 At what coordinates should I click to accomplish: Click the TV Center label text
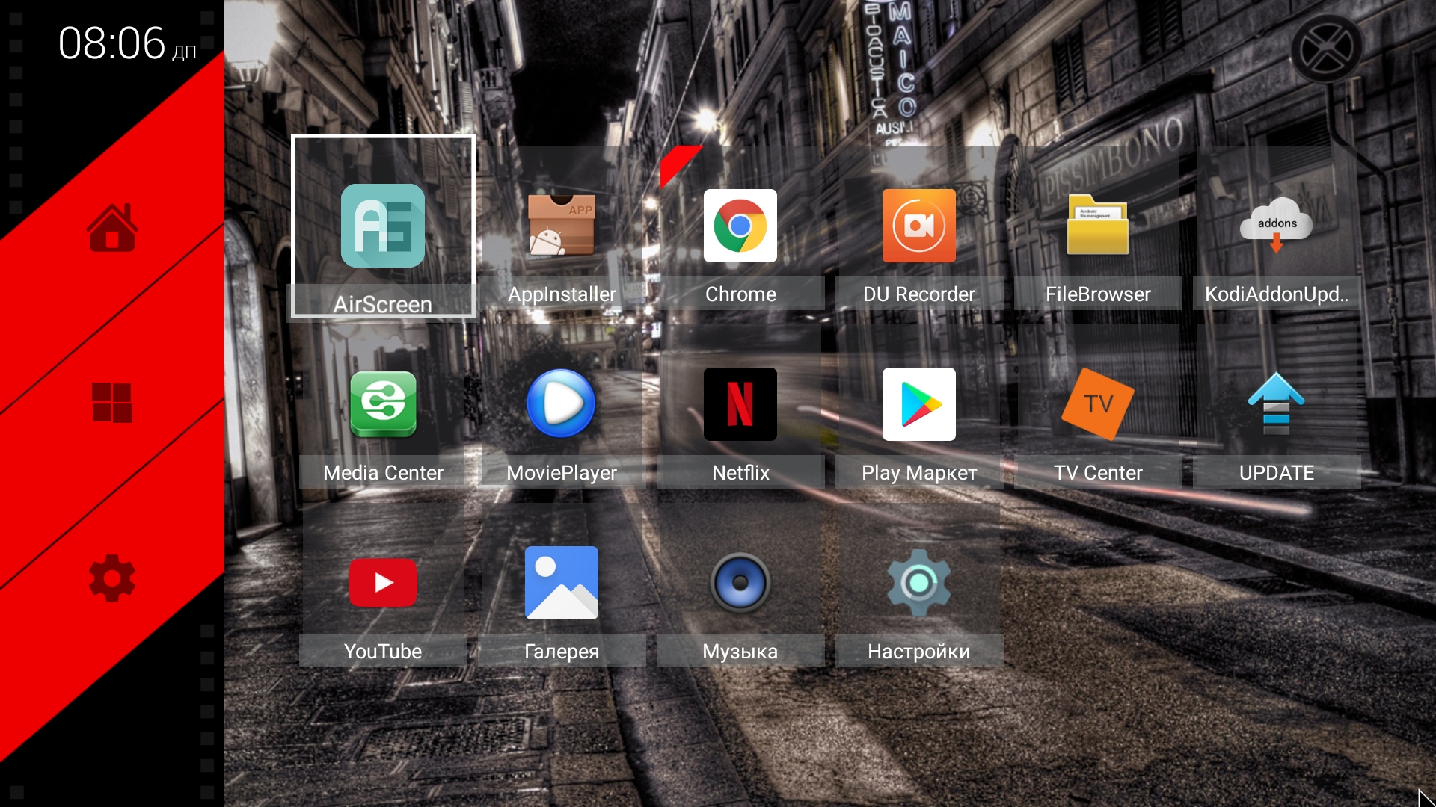point(1098,473)
